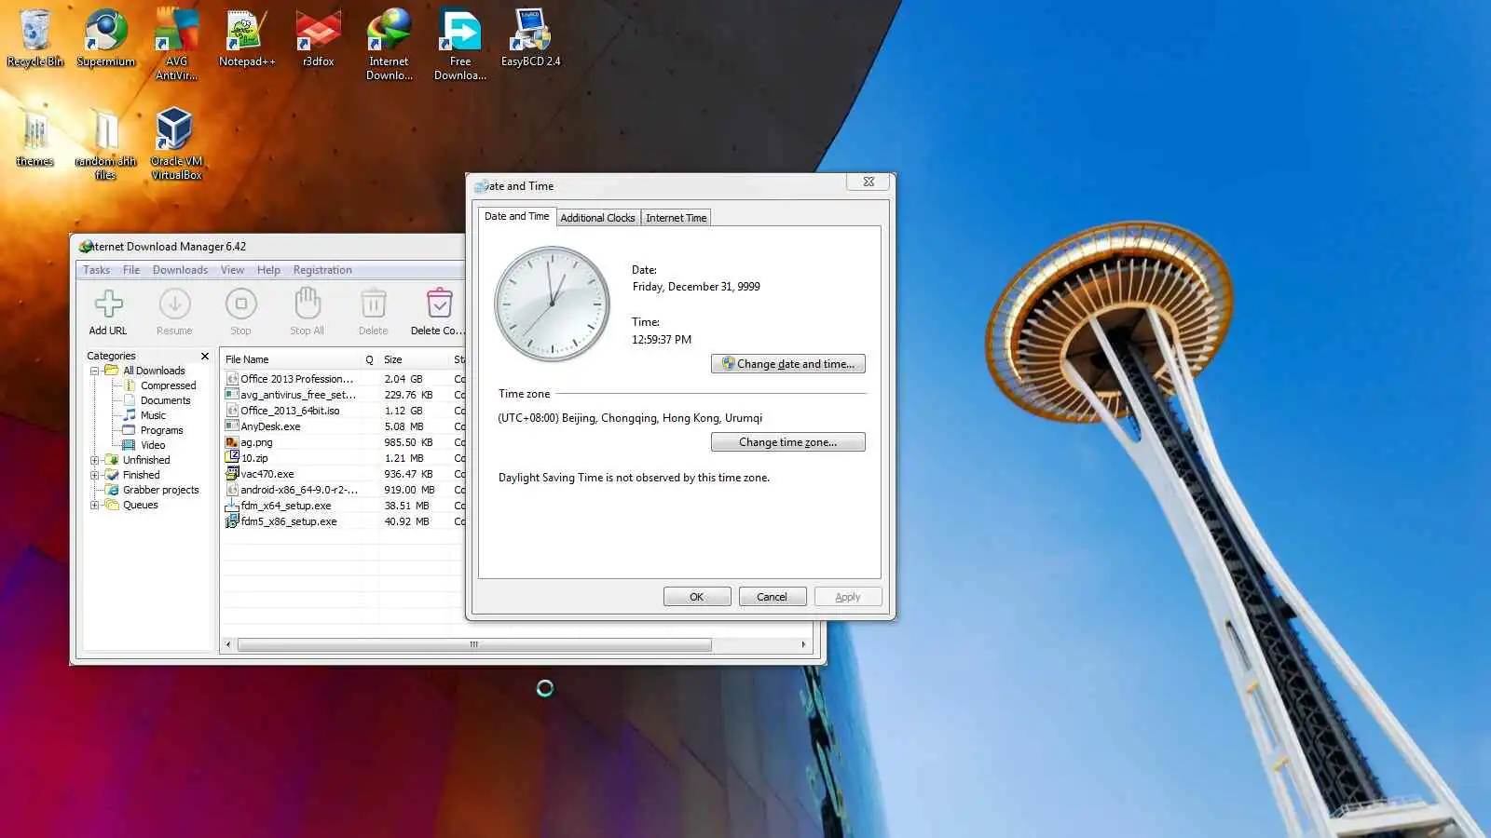Click the Stop All hand icon in IDM
This screenshot has width=1491, height=838.
307,312
